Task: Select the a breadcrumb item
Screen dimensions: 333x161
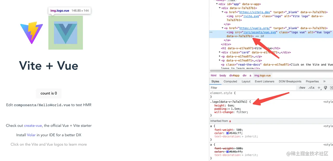Action: pos(250,76)
